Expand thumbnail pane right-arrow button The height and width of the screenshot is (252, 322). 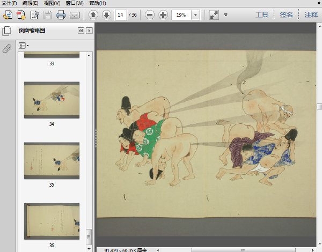89,31
